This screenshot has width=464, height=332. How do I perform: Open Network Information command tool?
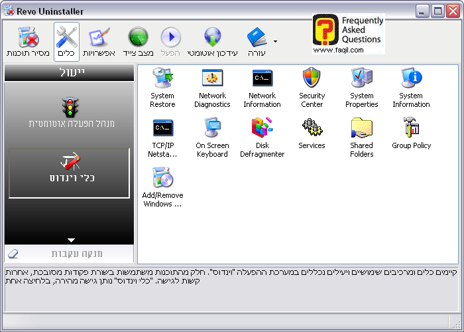pyautogui.click(x=262, y=88)
